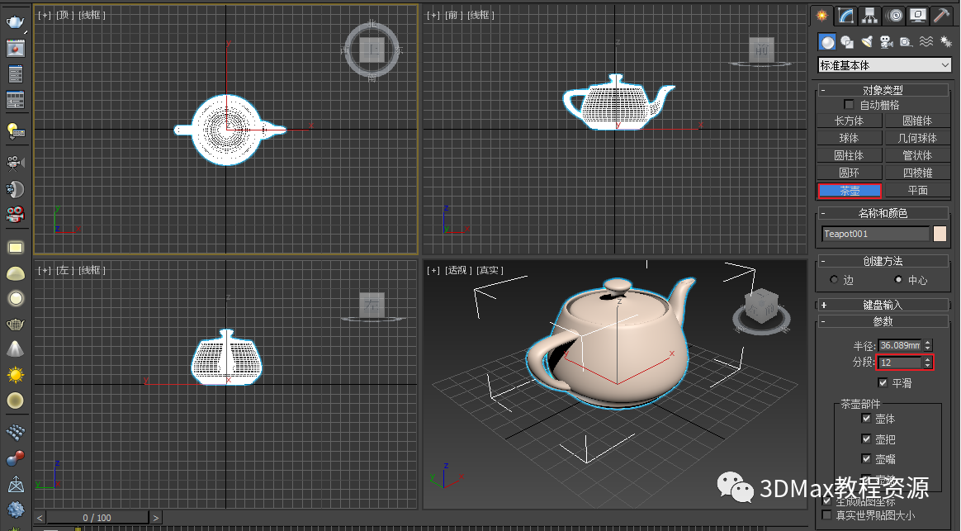This screenshot has height=531, width=961.
Task: Click the teapot render icon in left toolbar
Action: (x=15, y=22)
